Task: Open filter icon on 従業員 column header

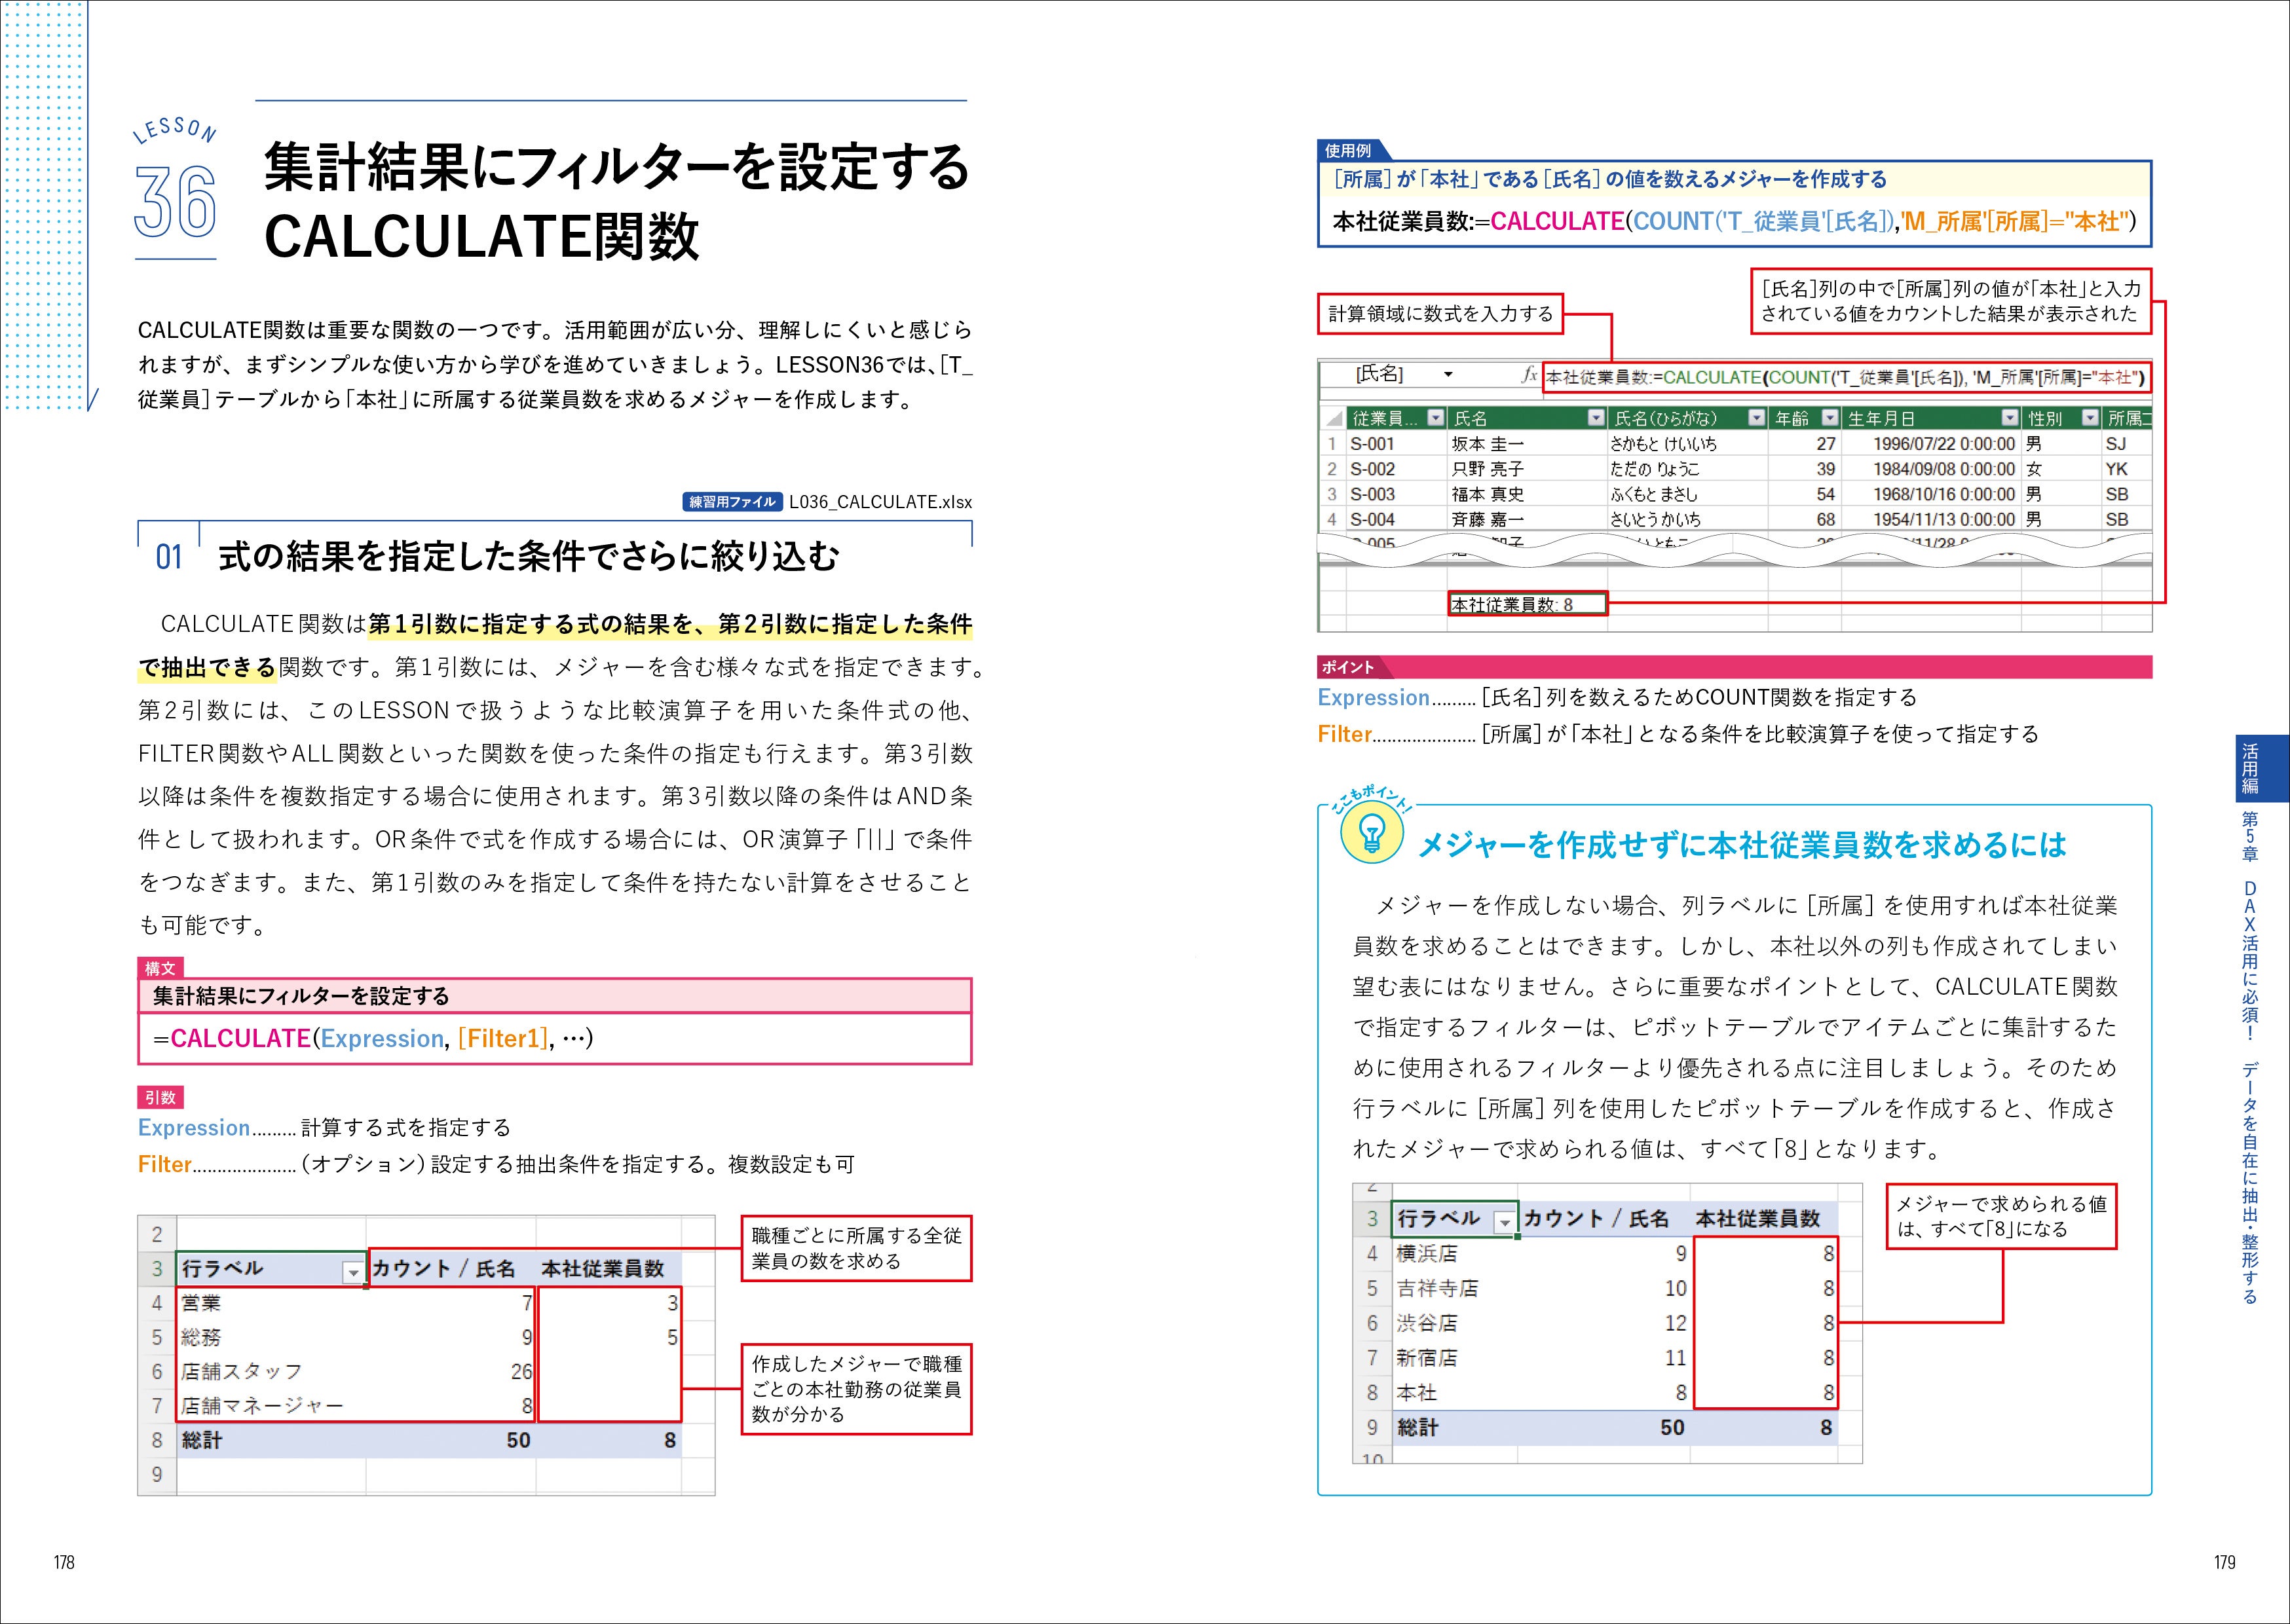Action: (x=1435, y=417)
